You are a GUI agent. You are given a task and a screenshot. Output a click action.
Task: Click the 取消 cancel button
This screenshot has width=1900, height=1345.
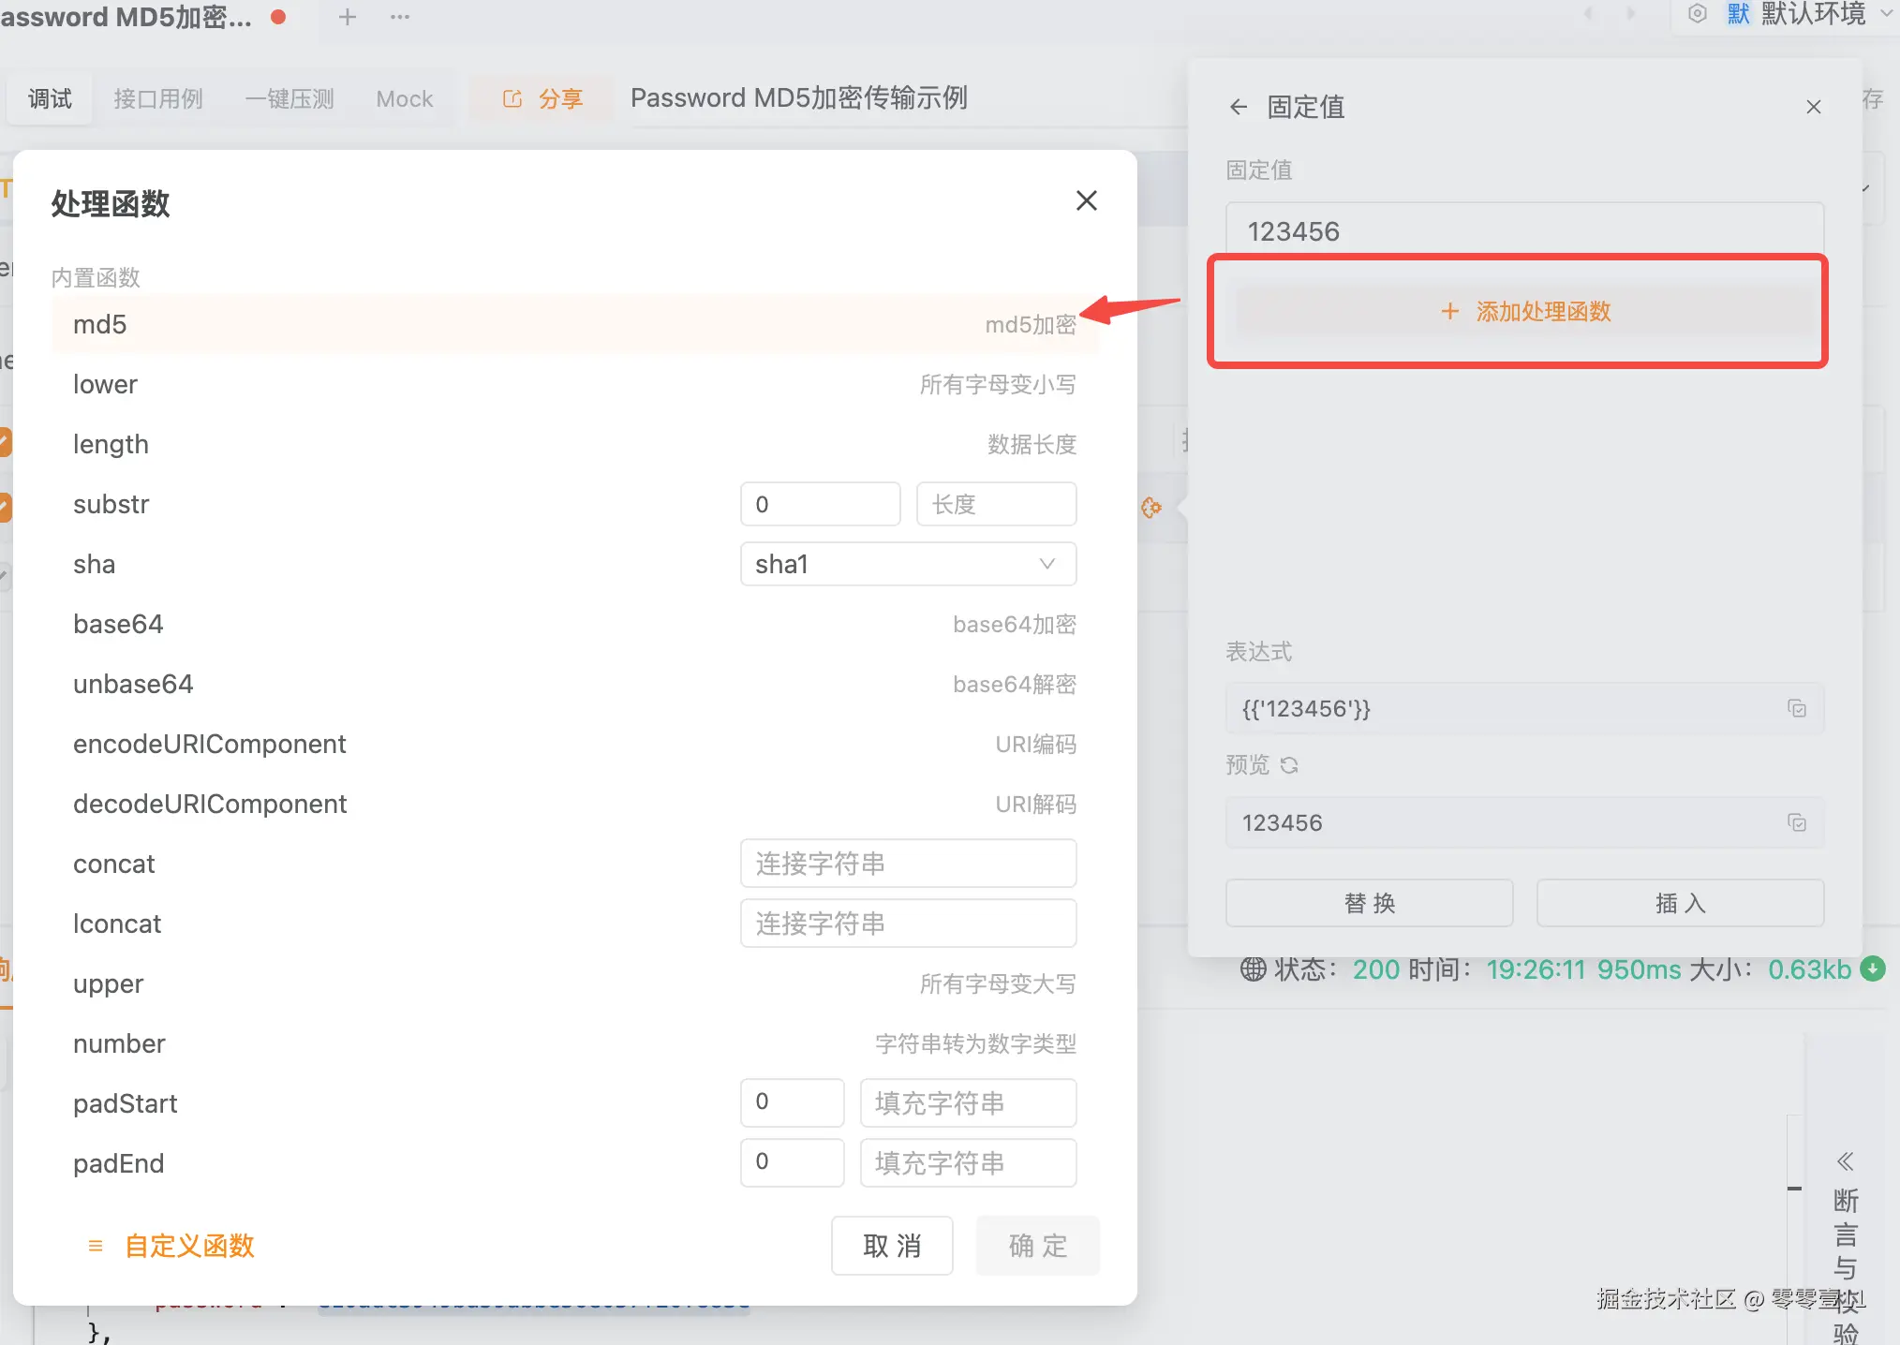tap(891, 1246)
